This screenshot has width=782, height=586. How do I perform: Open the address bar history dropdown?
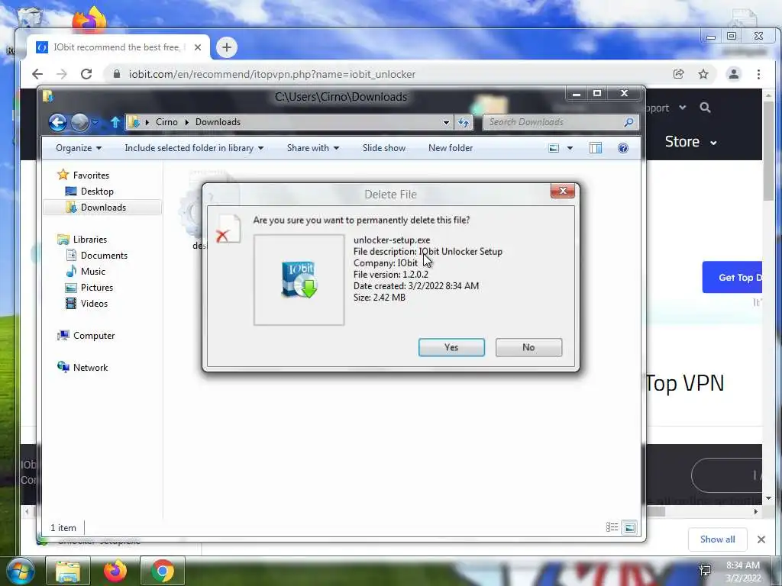[x=446, y=123]
